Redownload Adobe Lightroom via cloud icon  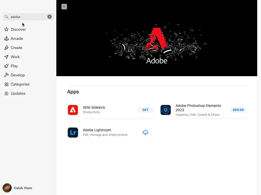tap(145, 133)
